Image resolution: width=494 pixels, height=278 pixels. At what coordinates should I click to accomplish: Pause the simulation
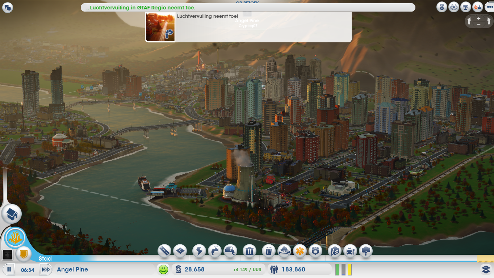(9, 269)
